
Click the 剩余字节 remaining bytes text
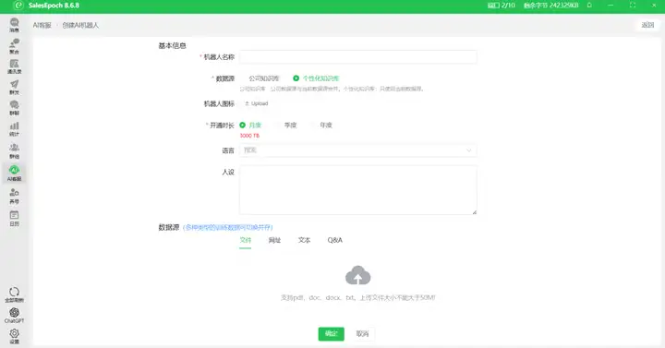(550, 6)
